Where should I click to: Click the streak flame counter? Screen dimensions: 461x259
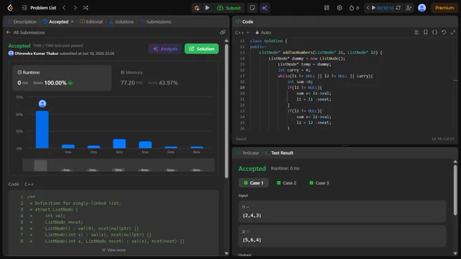(354, 8)
